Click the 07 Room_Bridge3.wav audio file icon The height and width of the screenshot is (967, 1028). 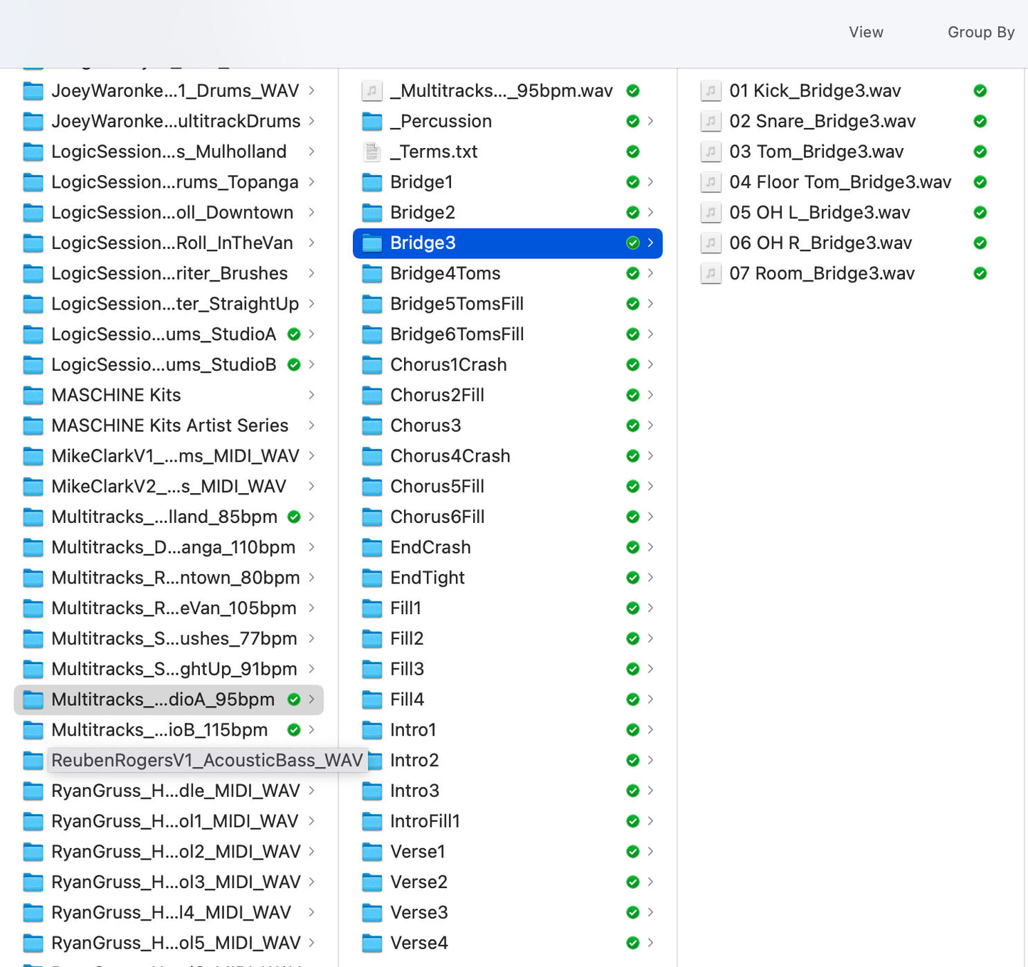(x=710, y=273)
